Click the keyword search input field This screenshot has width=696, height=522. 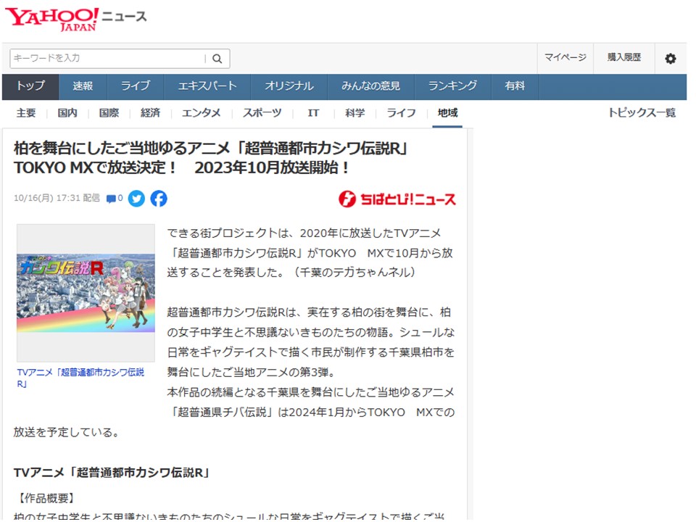click(107, 59)
